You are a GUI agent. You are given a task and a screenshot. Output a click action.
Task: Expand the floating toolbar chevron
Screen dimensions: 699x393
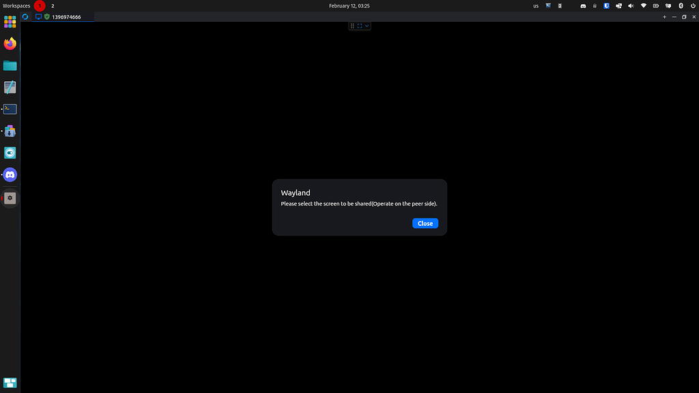(x=367, y=26)
